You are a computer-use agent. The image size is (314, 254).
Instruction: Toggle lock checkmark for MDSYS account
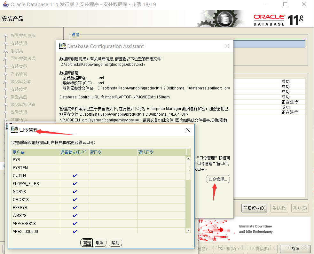(x=75, y=192)
